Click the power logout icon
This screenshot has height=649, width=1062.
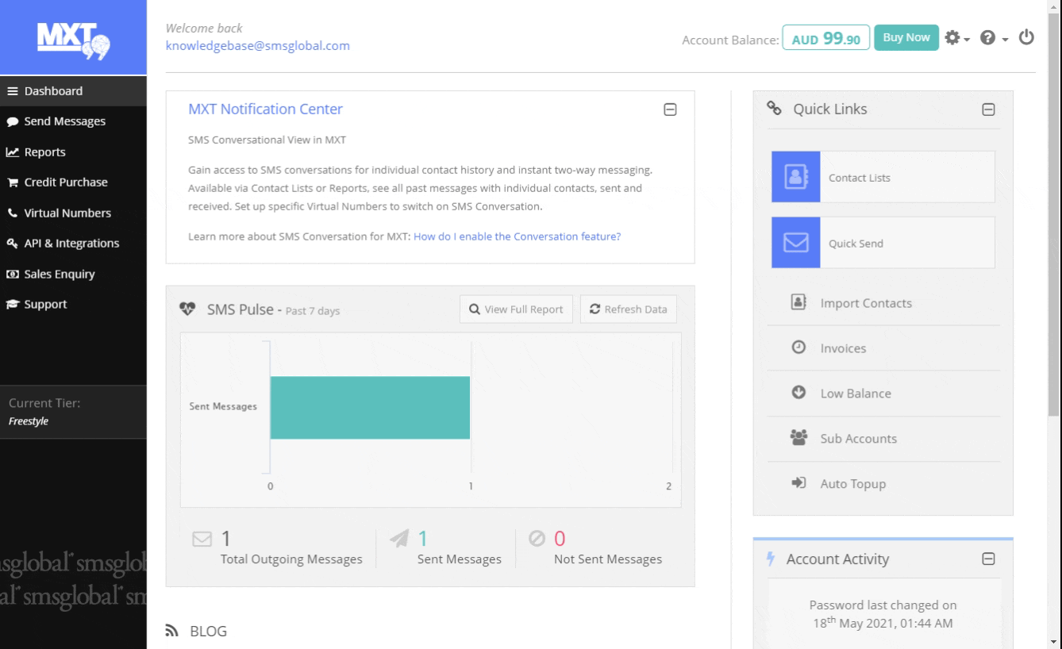(x=1026, y=37)
